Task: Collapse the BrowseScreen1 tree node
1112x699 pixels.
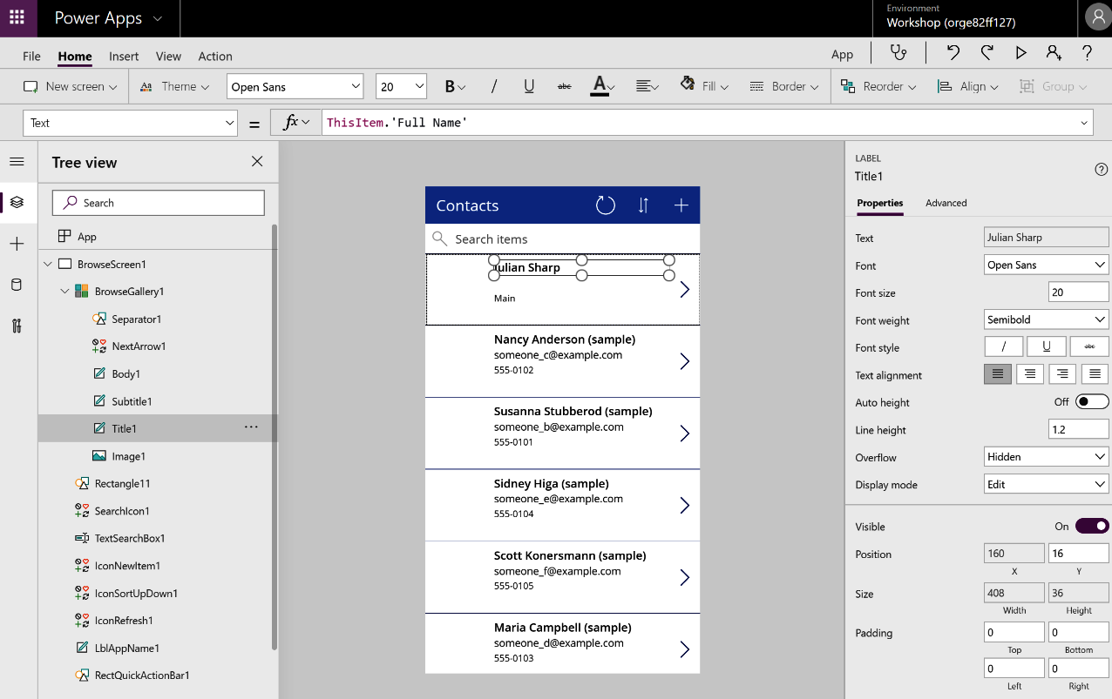Action: (47, 264)
